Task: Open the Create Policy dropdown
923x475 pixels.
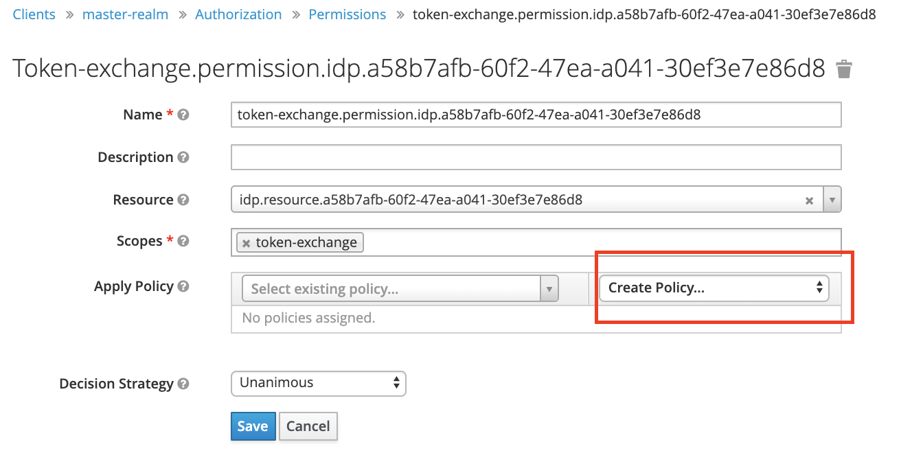Action: tap(714, 288)
